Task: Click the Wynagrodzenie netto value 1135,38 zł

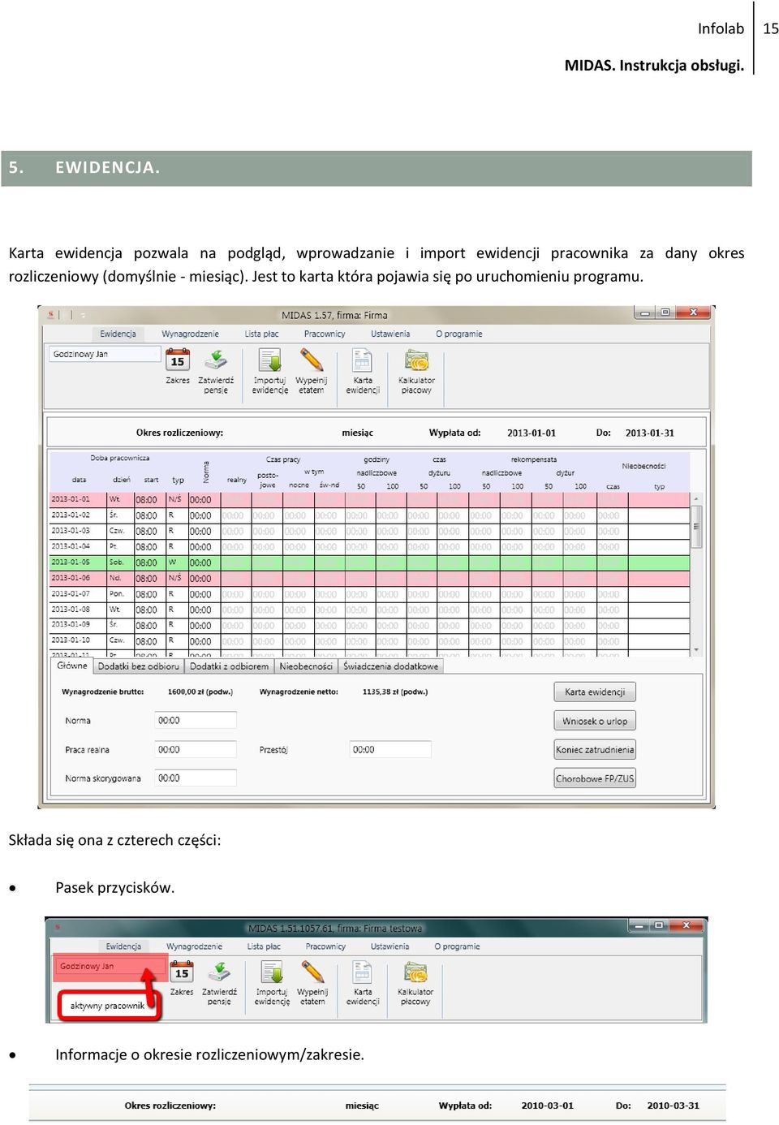Action: click(x=394, y=692)
